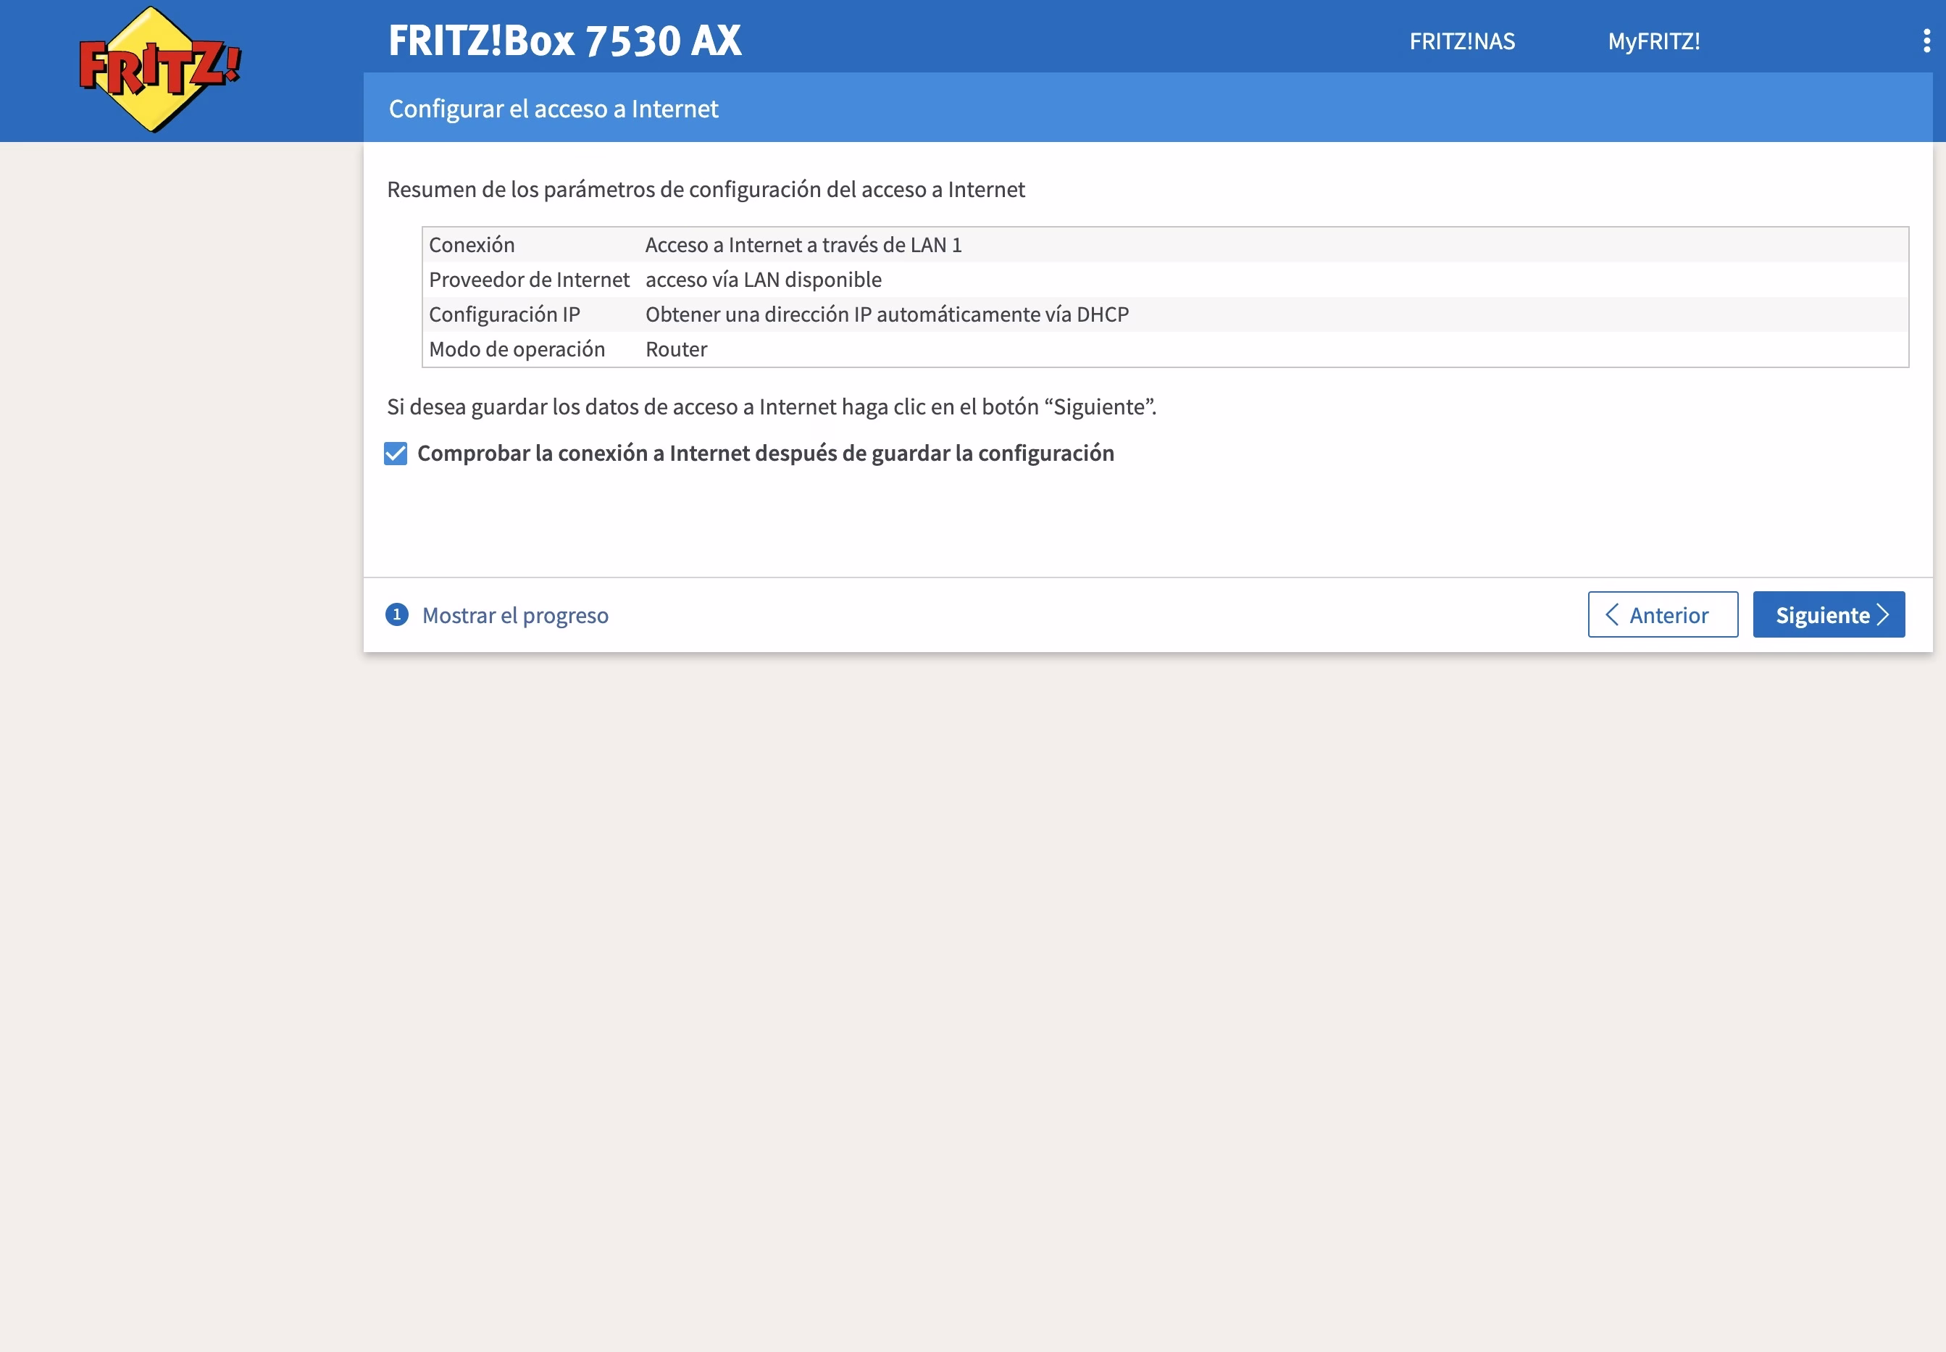The height and width of the screenshot is (1352, 1946).
Task: Click the Configuración IP label
Action: (505, 314)
